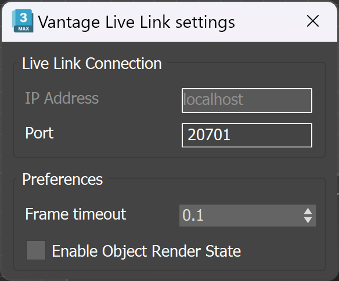Click the 3ds Max application icon
This screenshot has height=281, width=339.
pos(23,21)
